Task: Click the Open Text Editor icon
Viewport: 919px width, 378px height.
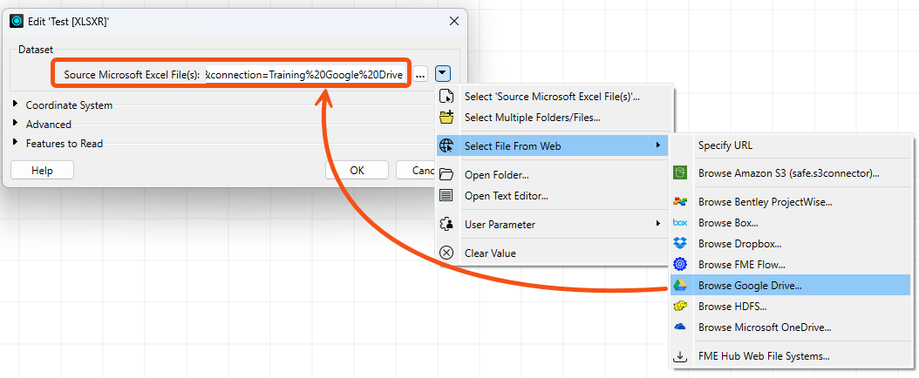Action: (x=446, y=195)
